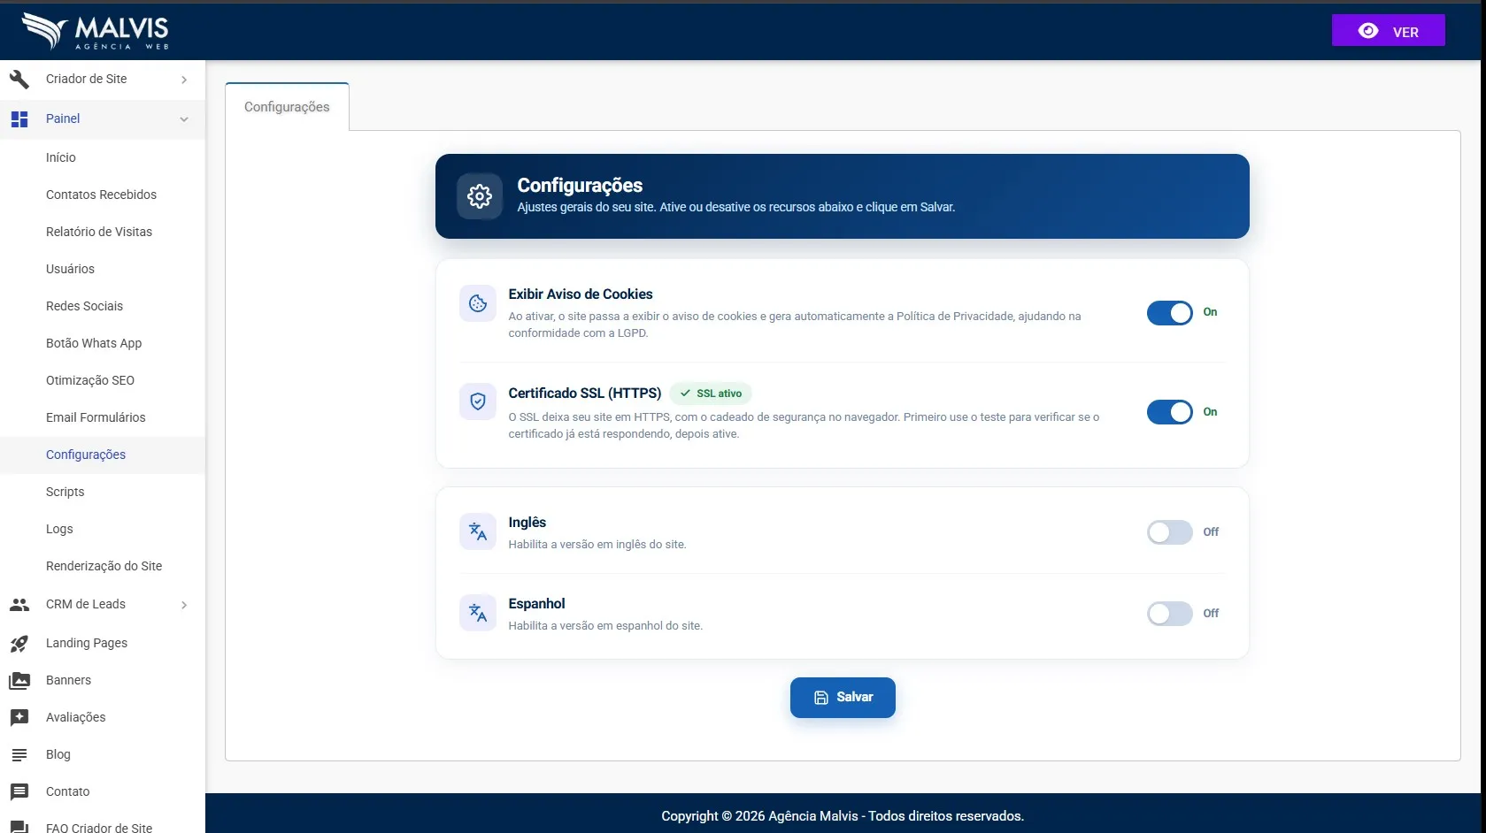The image size is (1486, 833).
Task: Click the floppy disk icon in Salvar
Action: pos(820,698)
